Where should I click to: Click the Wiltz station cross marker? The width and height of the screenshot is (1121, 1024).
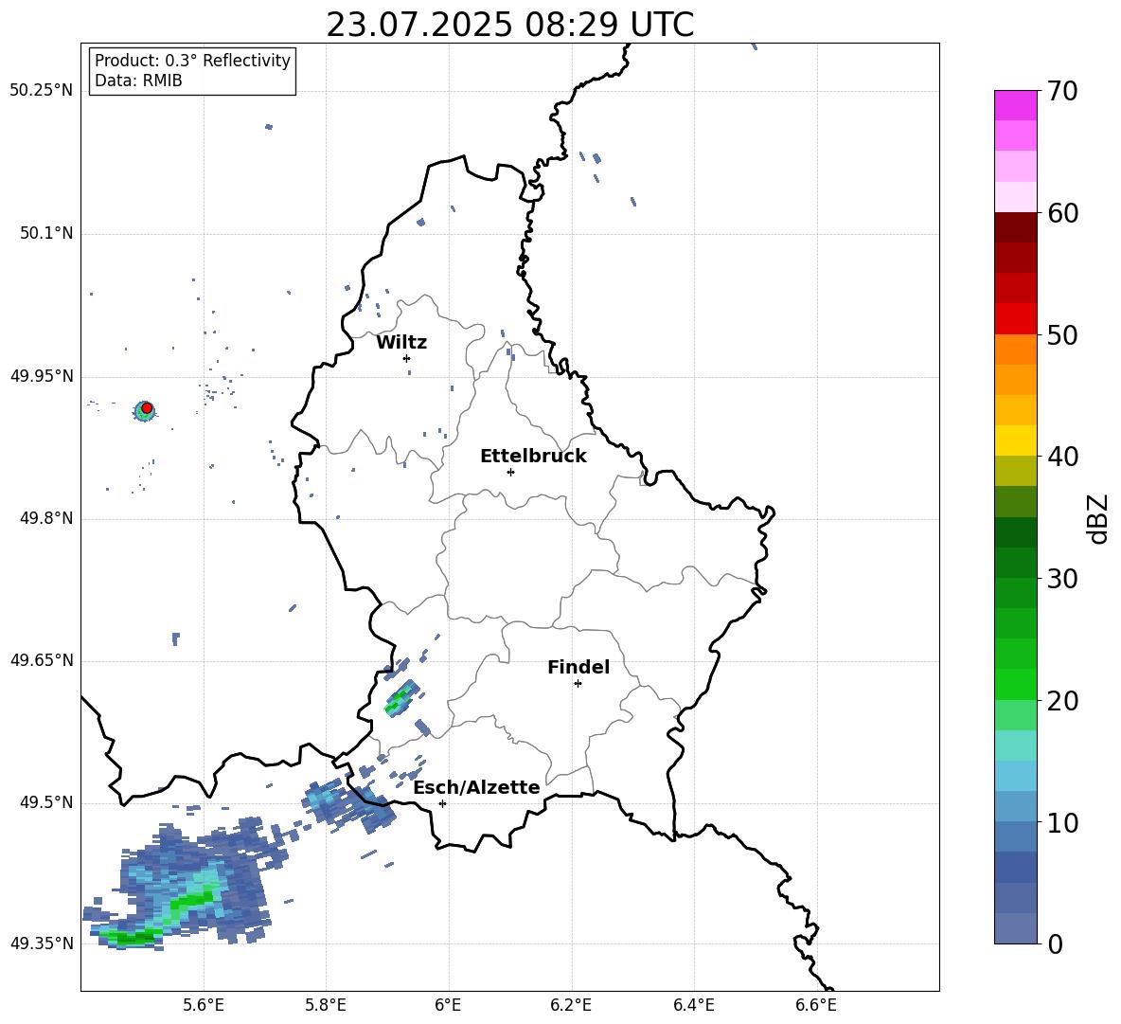point(407,358)
